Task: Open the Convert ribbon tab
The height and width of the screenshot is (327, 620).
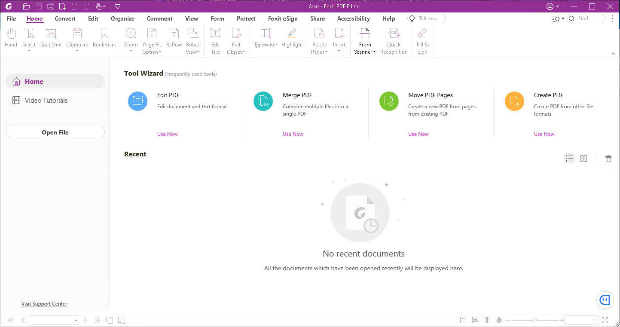Action: tap(65, 18)
